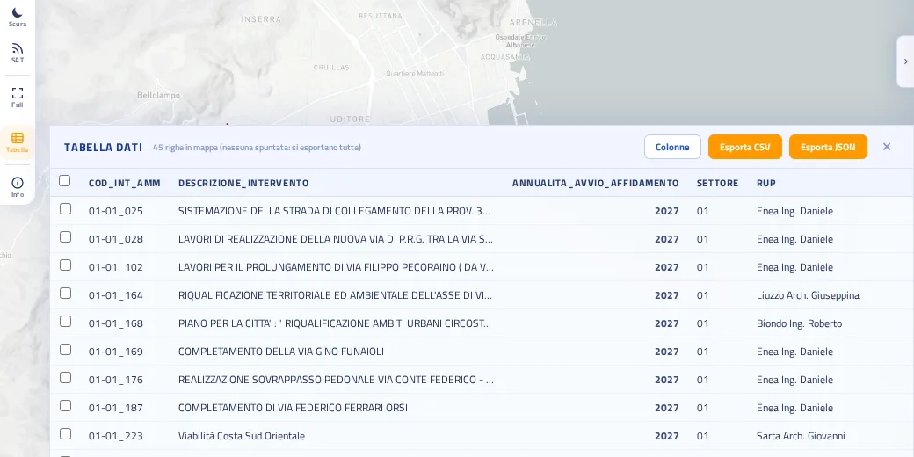Click description COMPLETAMENTO DI VIA FEDERICO FERRARI ORSI
This screenshot has width=914, height=457.
click(x=293, y=408)
